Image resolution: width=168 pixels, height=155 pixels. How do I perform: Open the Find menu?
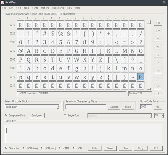coord(18,8)
